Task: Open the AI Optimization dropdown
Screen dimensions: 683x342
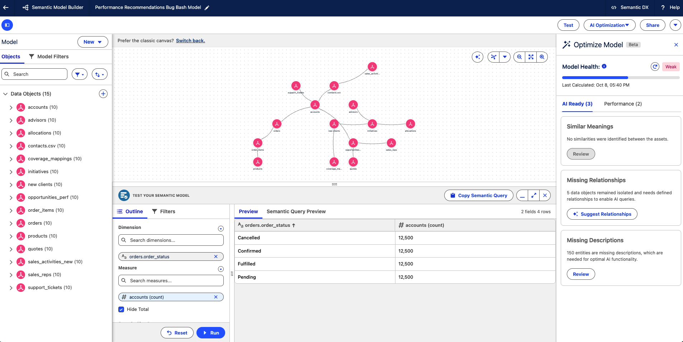Action: pyautogui.click(x=610, y=25)
